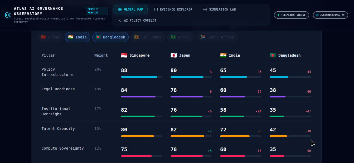Click the terminal prompt icon for AI Policy Copilot
354x163 pixels.
(120, 21)
